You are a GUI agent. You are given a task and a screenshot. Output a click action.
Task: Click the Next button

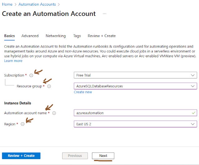[103, 156]
